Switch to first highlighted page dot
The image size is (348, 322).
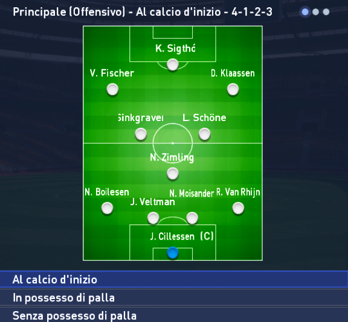(x=305, y=11)
